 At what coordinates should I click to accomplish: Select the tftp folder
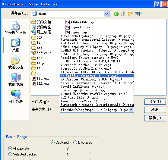tap(38, 63)
